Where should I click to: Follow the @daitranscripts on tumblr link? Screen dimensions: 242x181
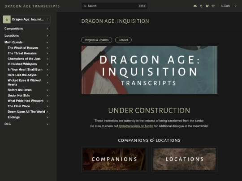pos(136,126)
